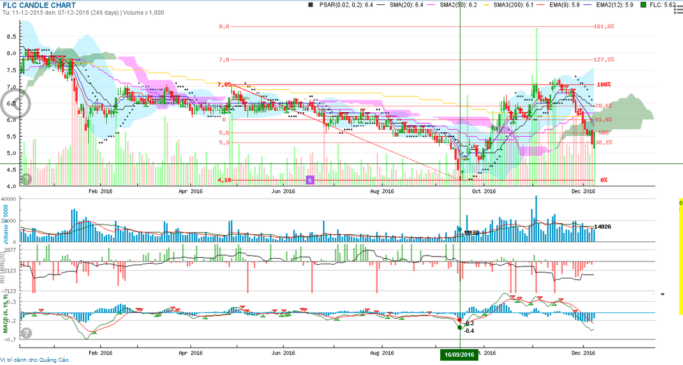Image resolution: width=683 pixels, height=365 pixels.
Task: Click the 8.8 Fibonacci price label
Action: pos(224,26)
